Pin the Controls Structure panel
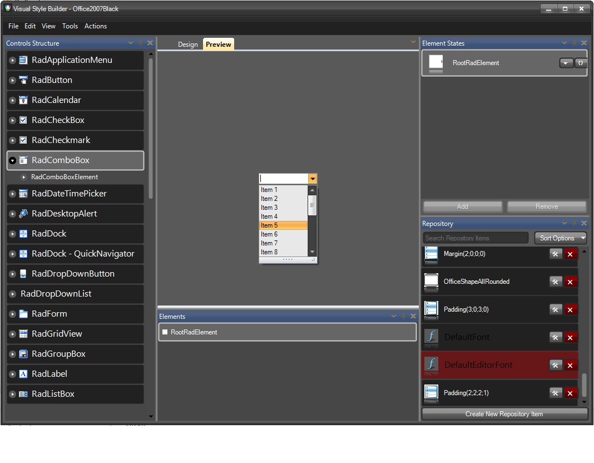The image size is (594, 463). click(x=141, y=43)
